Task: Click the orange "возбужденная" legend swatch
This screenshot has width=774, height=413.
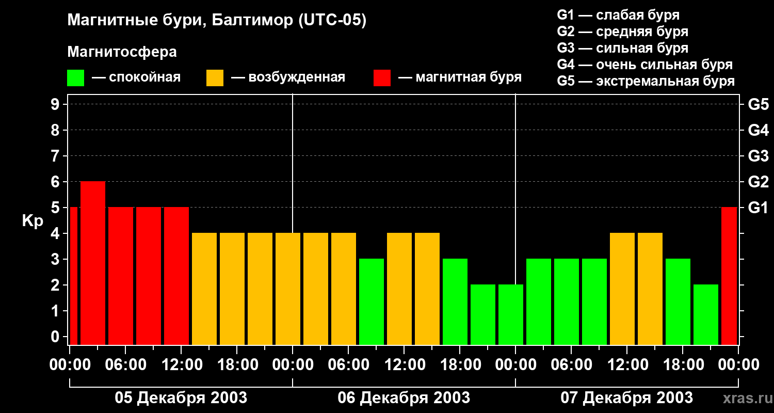Action: (215, 78)
